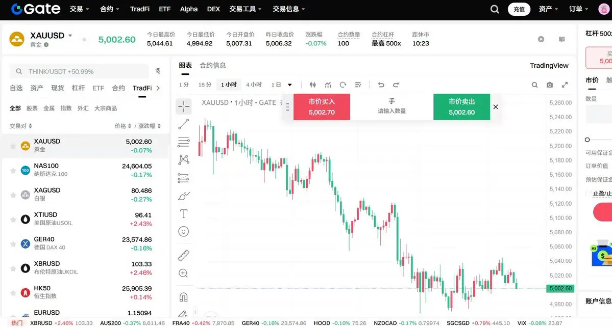
Task: Select the brush drawing tool
Action: pos(183,196)
